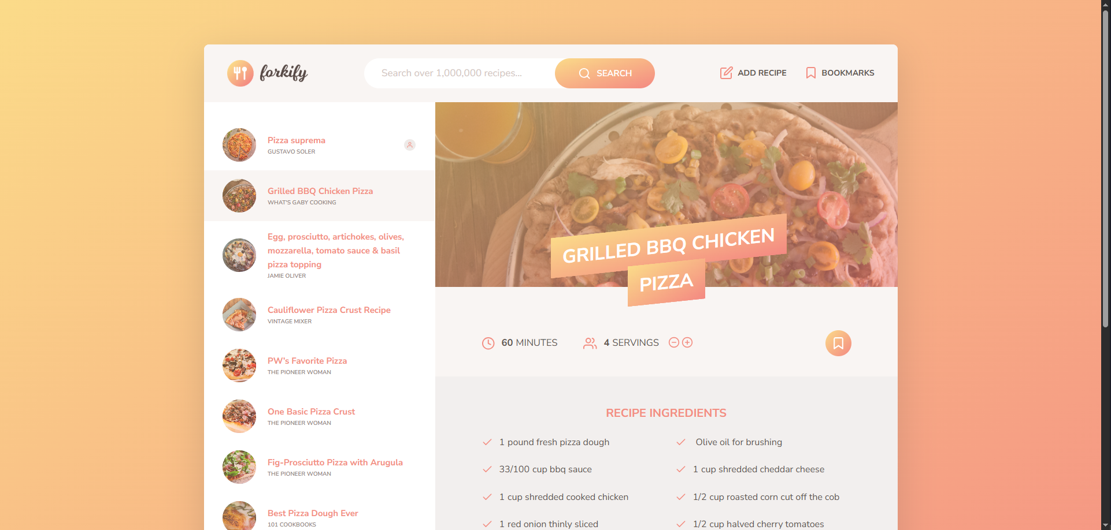This screenshot has height=530, width=1111.
Task: Bookmark this recipe with round bookmark button
Action: click(x=838, y=343)
